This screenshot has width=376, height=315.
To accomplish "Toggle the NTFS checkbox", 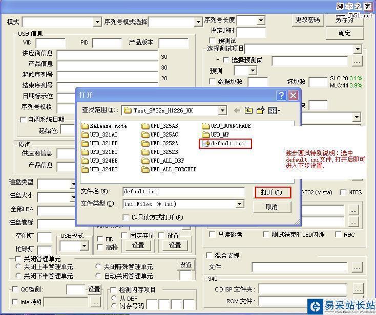I will (x=343, y=192).
